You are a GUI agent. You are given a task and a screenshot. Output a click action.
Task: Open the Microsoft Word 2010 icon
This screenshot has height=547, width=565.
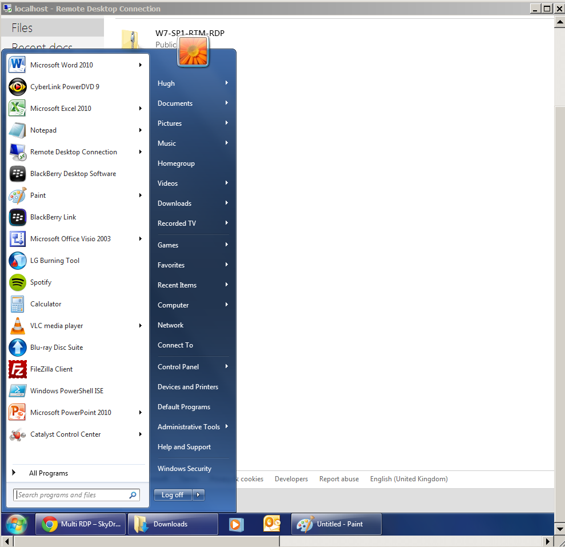(17, 65)
